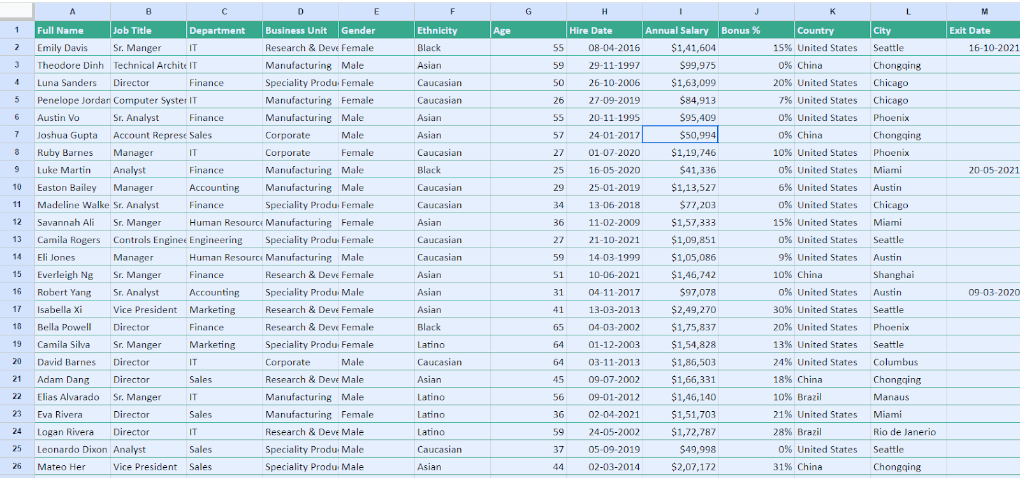Select the Manaus city cell
1020x478 pixels.
pyautogui.click(x=908, y=397)
